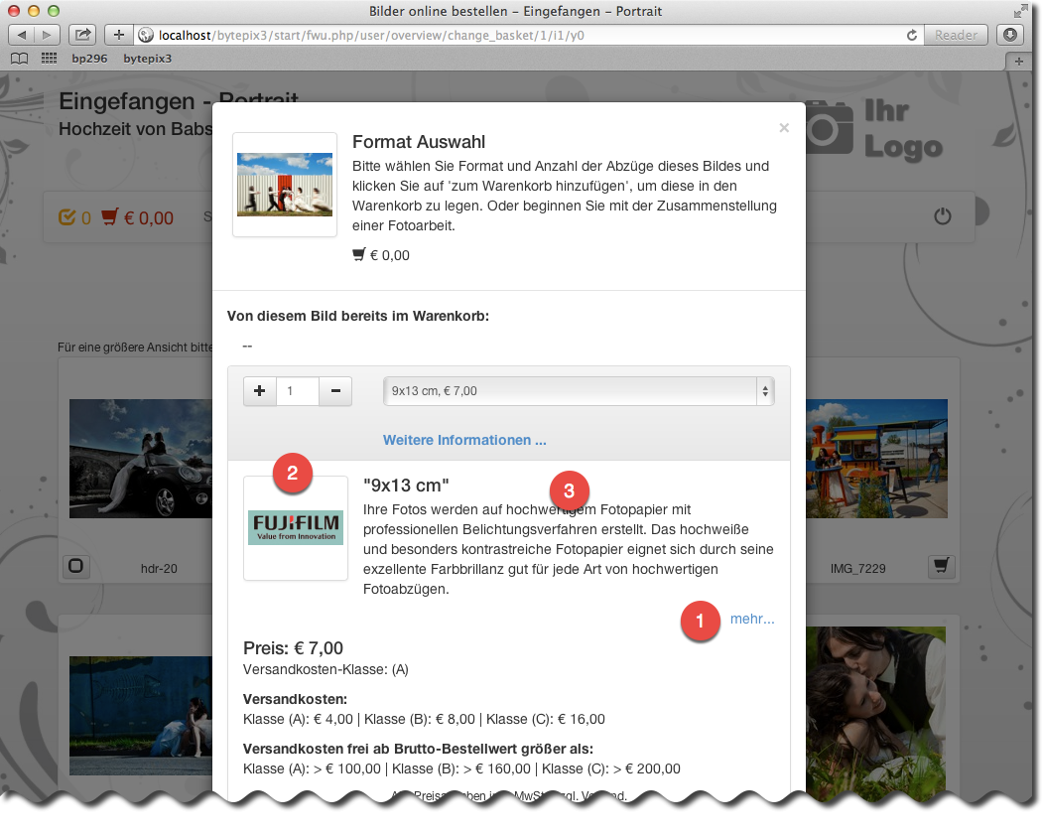Screen dimensions: 1042x836
Task: Open the Reader view button
Action: 956,36
